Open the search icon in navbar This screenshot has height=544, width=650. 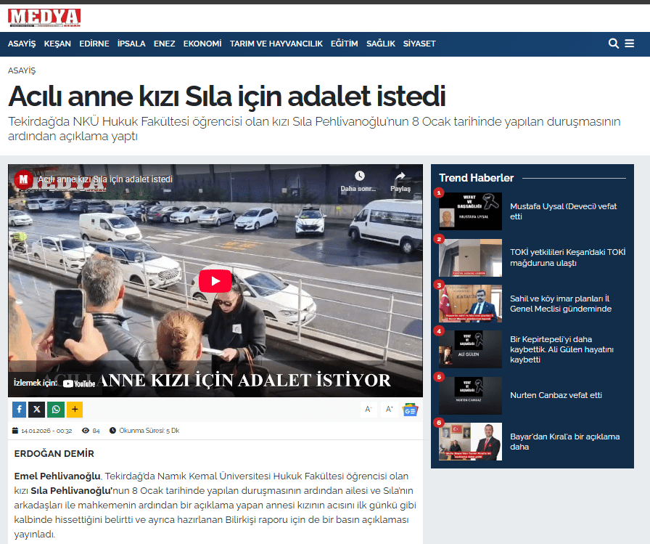click(613, 44)
